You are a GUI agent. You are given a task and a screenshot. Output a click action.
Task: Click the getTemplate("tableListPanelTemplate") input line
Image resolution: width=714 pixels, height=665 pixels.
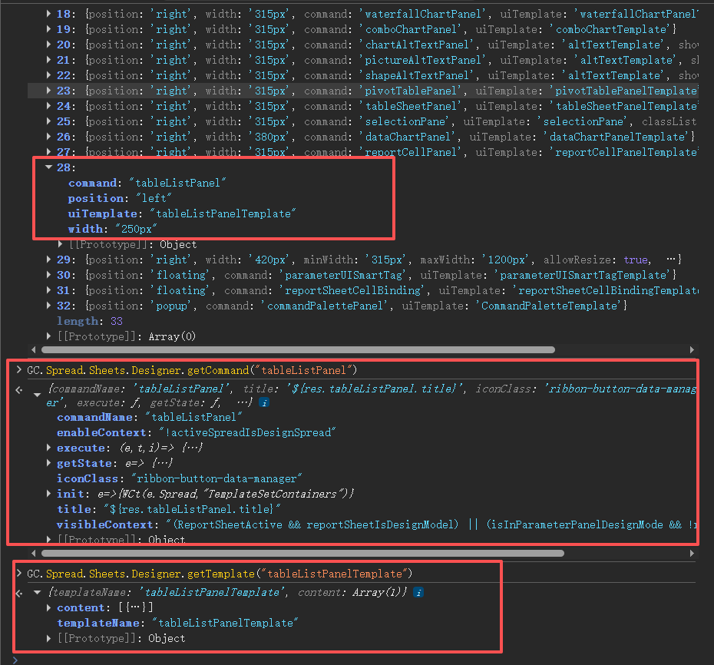(x=220, y=574)
